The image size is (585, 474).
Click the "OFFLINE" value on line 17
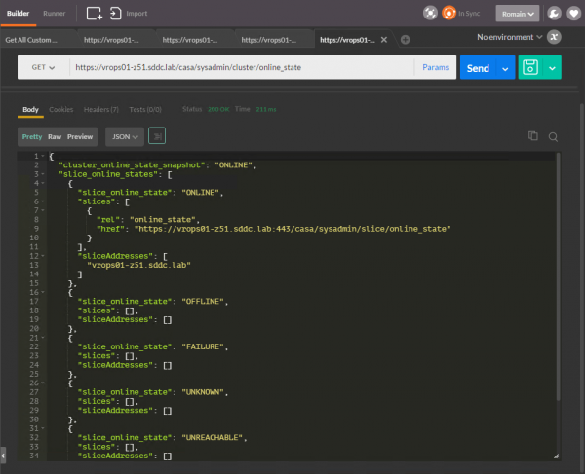pos(203,301)
